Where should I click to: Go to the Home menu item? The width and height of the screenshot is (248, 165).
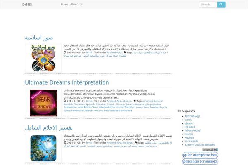click(x=64, y=5)
